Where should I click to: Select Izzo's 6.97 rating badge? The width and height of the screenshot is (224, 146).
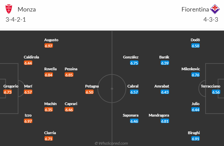click(28, 121)
